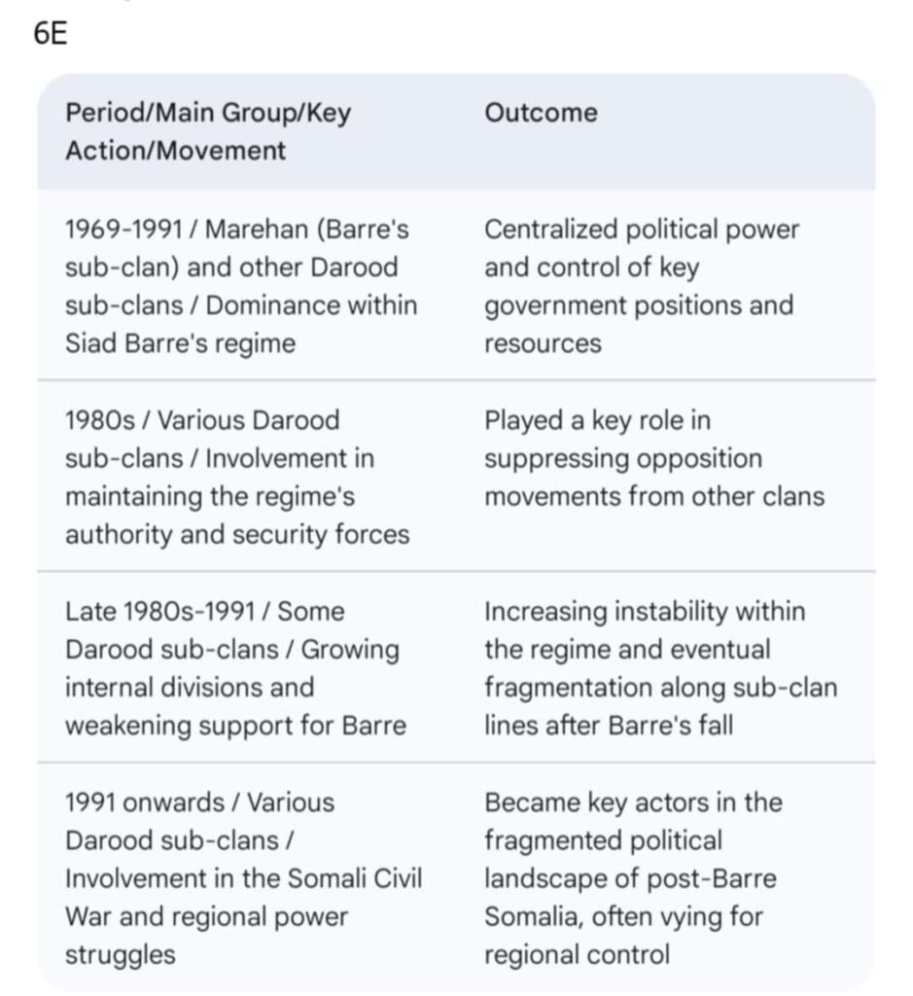Click the "Outcome" column header
Screen dimensions: 913x996
point(541,113)
